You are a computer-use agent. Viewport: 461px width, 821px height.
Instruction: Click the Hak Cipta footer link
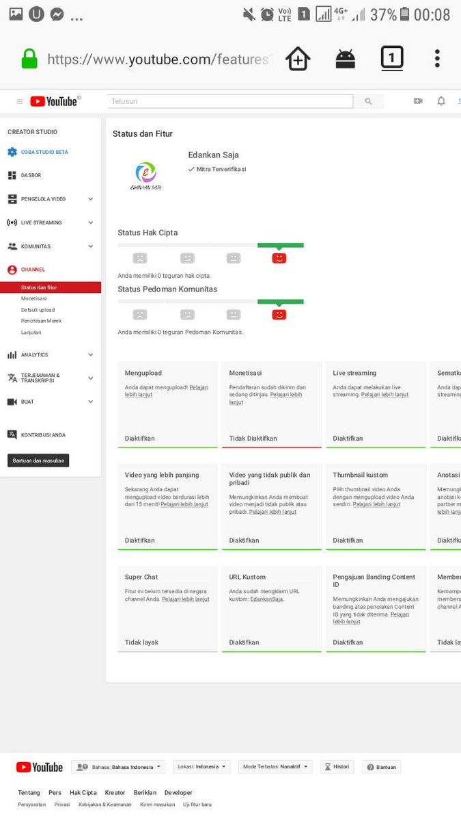pos(83,793)
